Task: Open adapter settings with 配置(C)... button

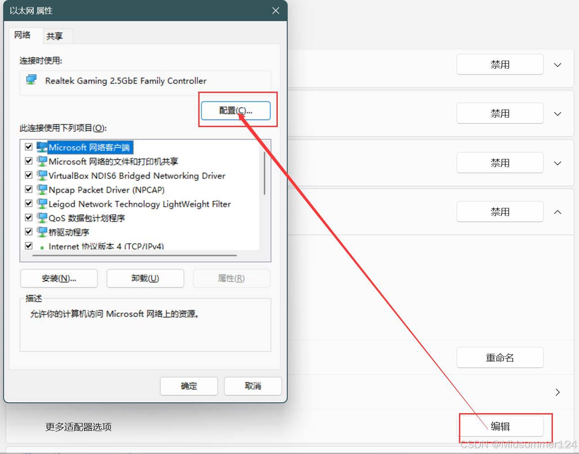Action: click(x=236, y=110)
